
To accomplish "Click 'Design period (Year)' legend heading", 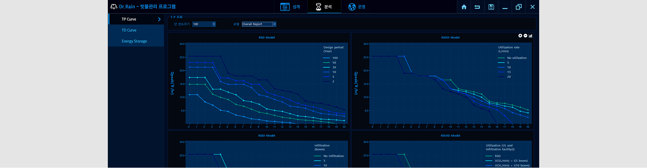I will click(333, 49).
